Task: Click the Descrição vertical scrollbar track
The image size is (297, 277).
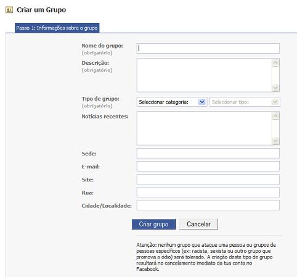Action: pyautogui.click(x=275, y=75)
